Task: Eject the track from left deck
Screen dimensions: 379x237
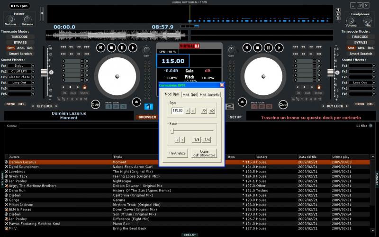Action: click(x=136, y=102)
